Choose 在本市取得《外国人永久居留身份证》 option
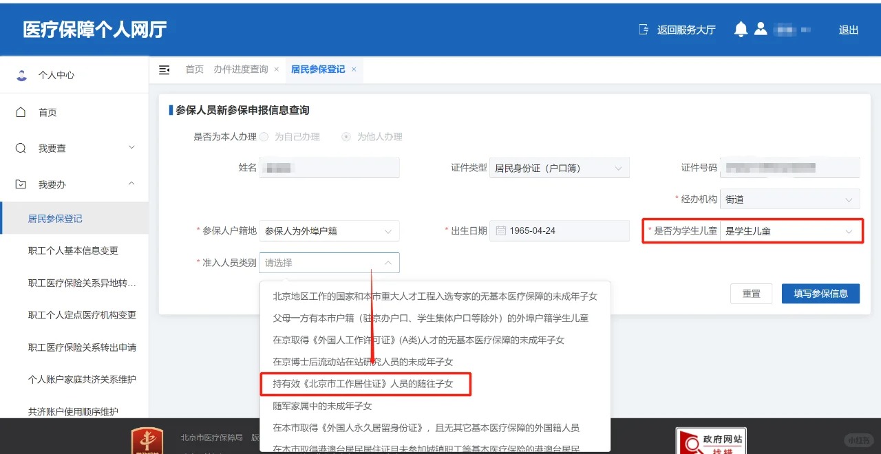This screenshot has height=454, width=881. 435,428
